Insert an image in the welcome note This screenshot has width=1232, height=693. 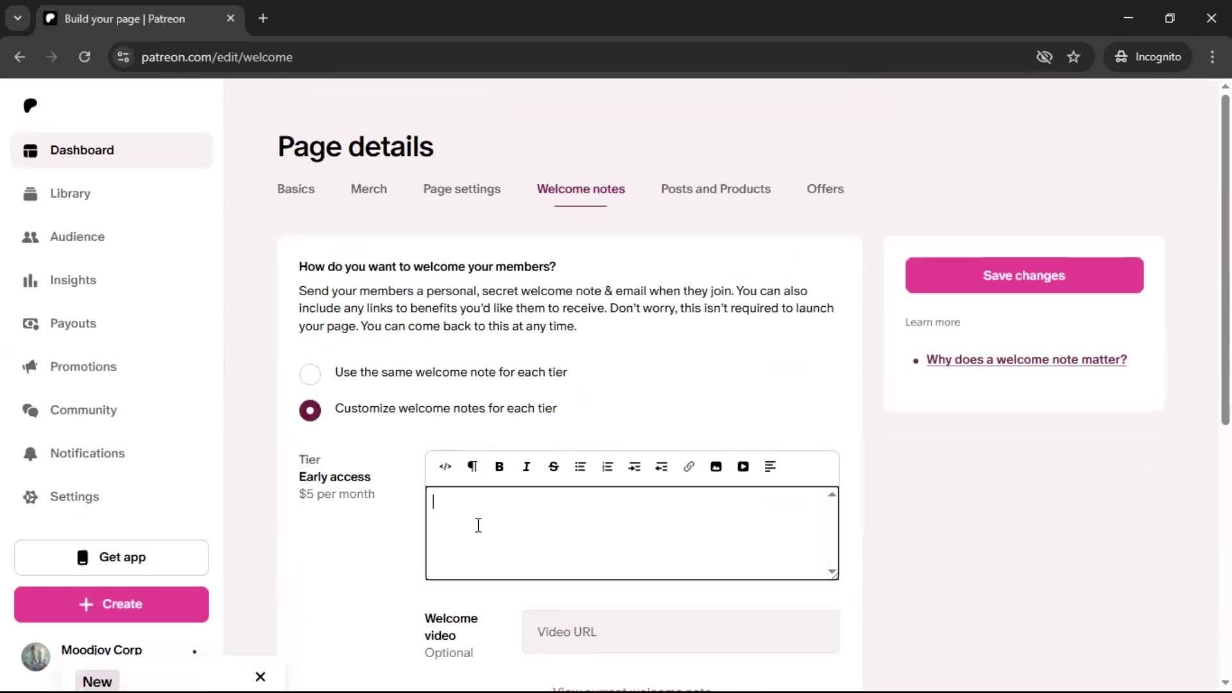[716, 466]
